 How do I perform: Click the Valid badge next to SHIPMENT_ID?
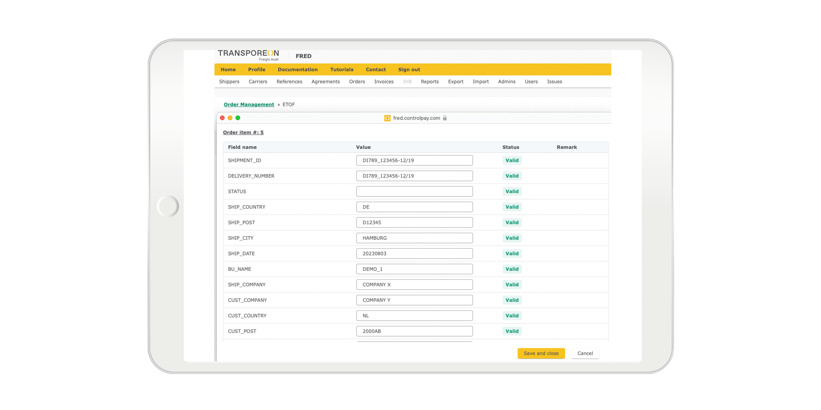(512, 160)
